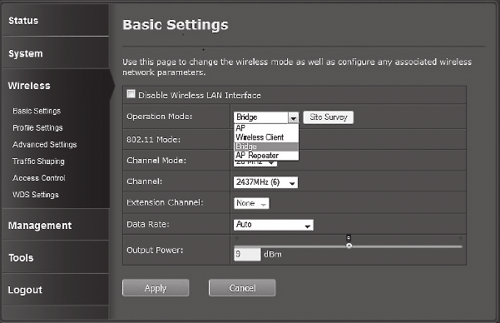This screenshot has height=323, width=500.
Task: Select the highlighted Bridge list option
Action: (x=266, y=147)
